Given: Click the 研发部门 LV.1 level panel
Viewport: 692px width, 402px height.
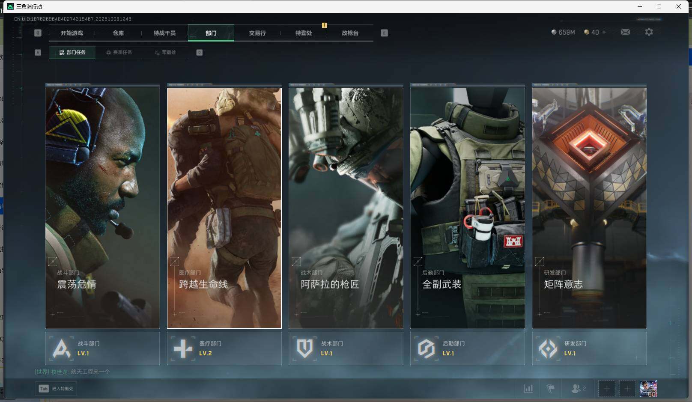Looking at the screenshot, I should [589, 348].
